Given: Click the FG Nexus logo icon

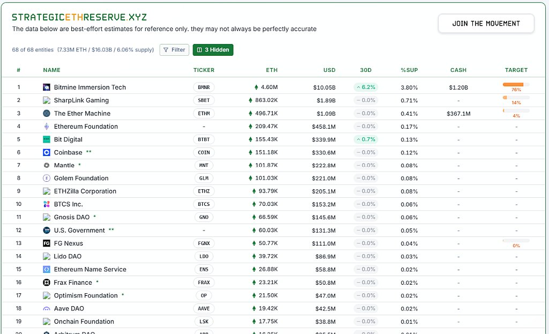Looking at the screenshot, I should click(x=47, y=243).
